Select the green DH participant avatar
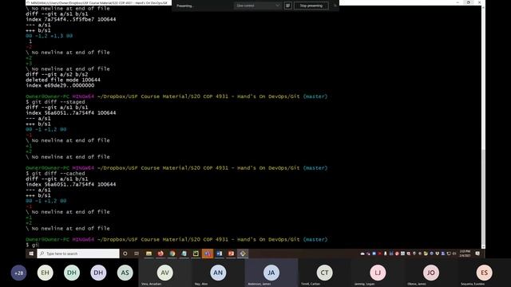511x287 pixels. click(x=72, y=273)
